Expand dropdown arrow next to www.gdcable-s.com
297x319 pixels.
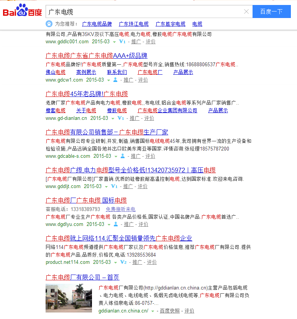tap(116, 157)
